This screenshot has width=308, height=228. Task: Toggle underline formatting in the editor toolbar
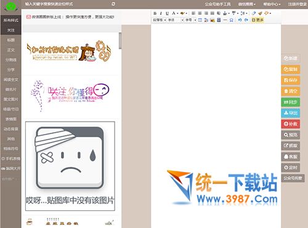168,14
